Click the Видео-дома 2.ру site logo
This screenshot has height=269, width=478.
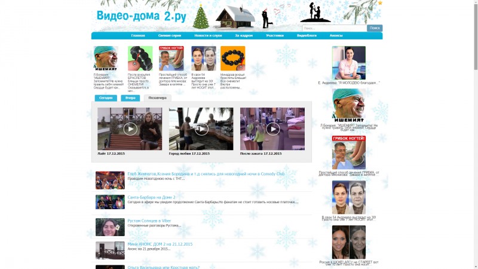click(x=141, y=16)
